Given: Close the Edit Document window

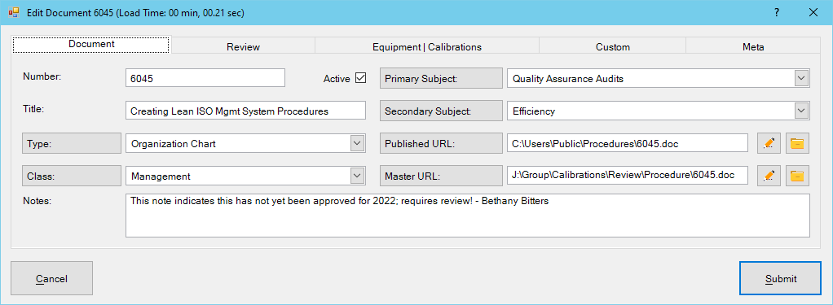Looking at the screenshot, I should click(x=813, y=12).
